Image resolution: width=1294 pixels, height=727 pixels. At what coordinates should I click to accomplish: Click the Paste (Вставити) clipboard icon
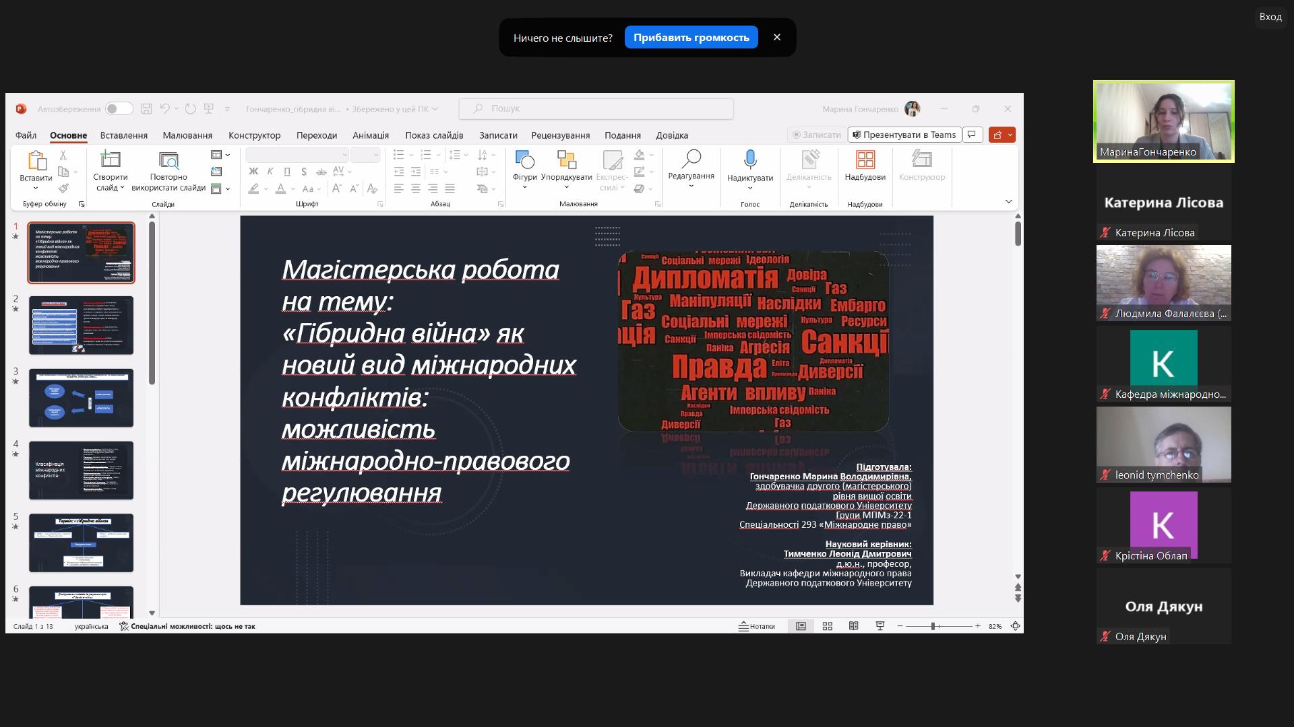point(36,160)
